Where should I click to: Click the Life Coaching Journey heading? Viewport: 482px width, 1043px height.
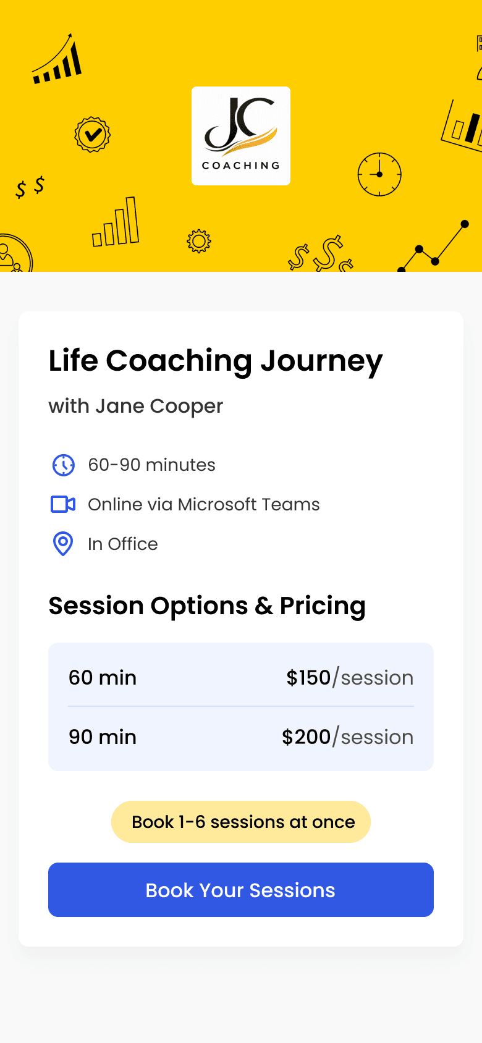[216, 361]
